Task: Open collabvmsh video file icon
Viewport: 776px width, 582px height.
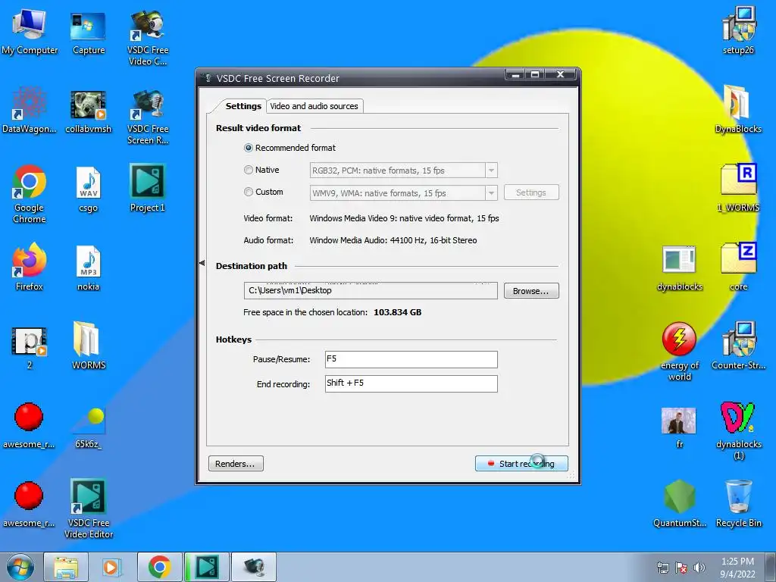Action: tap(88, 111)
